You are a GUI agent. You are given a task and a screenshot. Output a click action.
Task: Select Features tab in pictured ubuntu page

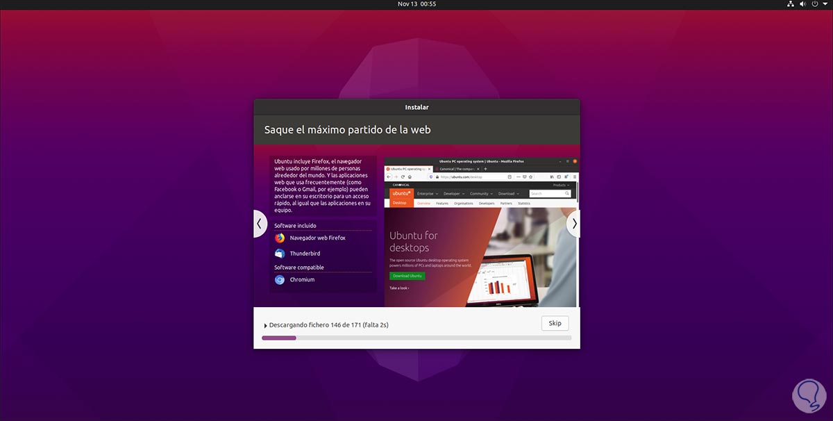442,204
